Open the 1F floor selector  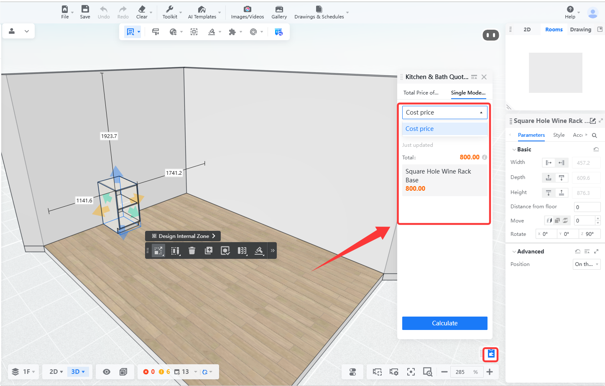click(x=23, y=372)
